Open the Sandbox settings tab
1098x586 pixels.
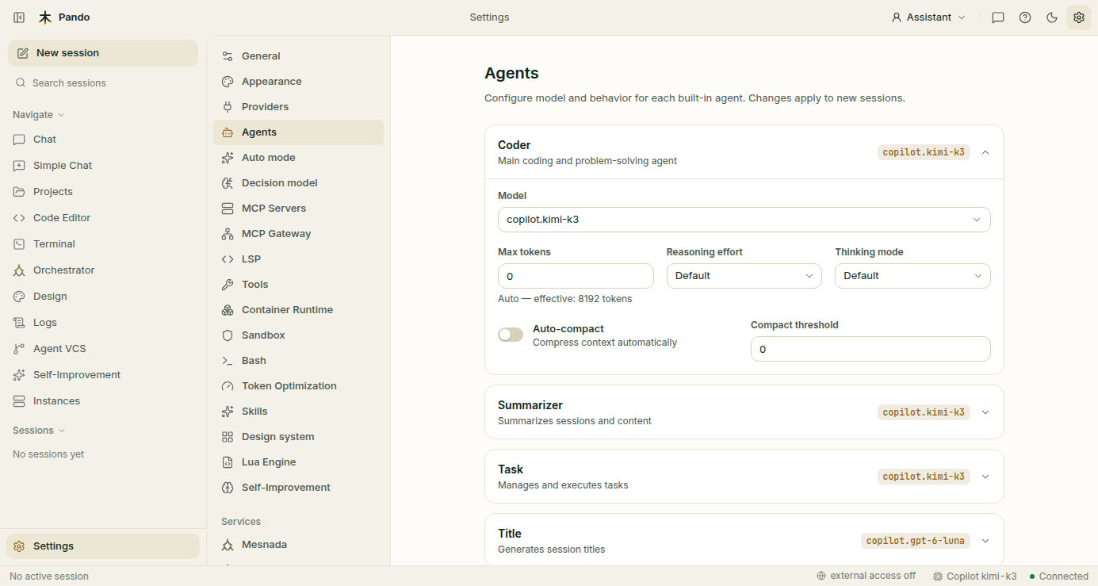tap(298, 335)
